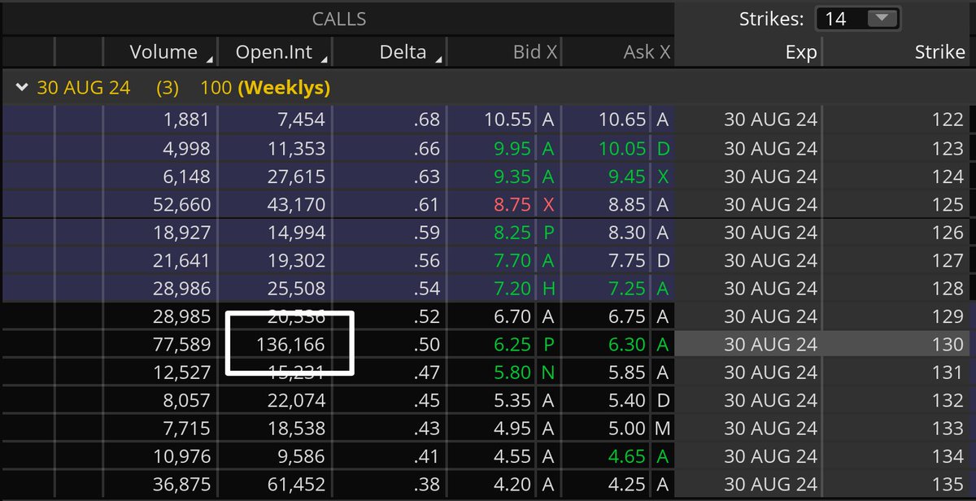Screen dimensions: 976x501
Task: Click the 10.65 ask for strike 122
Action: click(622, 120)
